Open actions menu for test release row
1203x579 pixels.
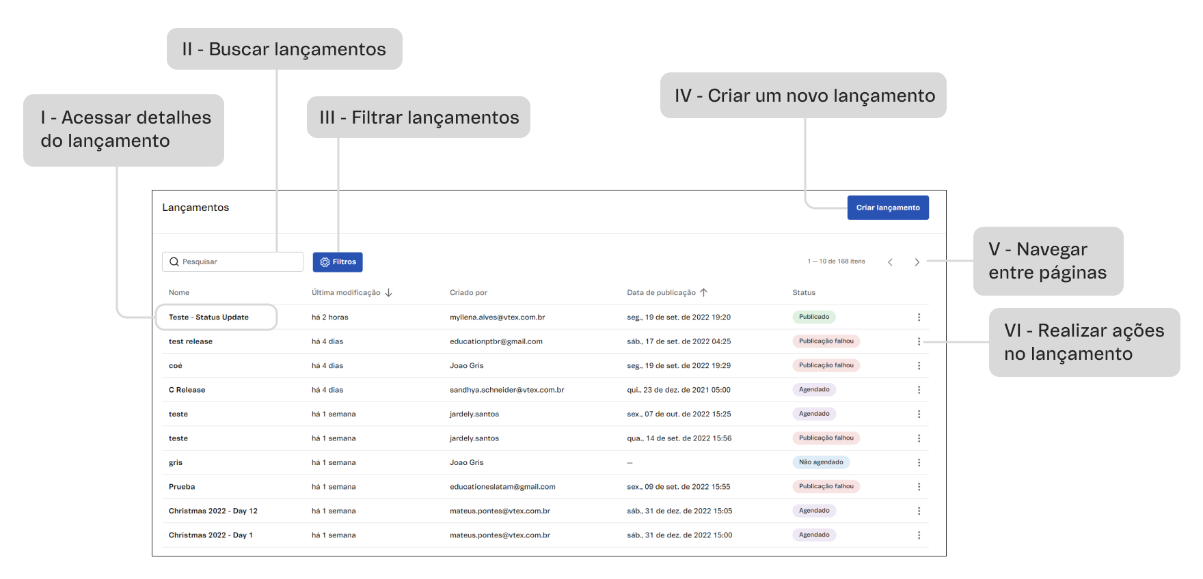click(919, 341)
